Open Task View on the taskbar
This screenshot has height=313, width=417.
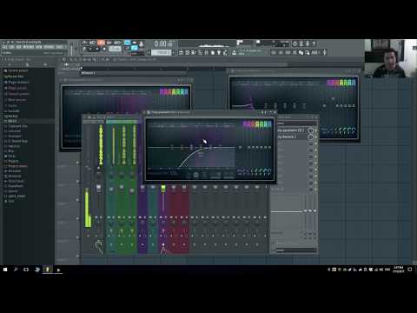pyautogui.click(x=26, y=270)
